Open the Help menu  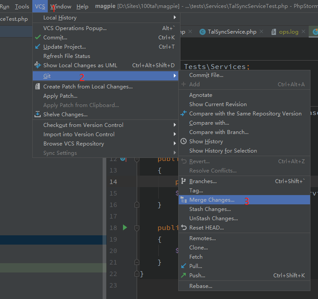point(82,7)
